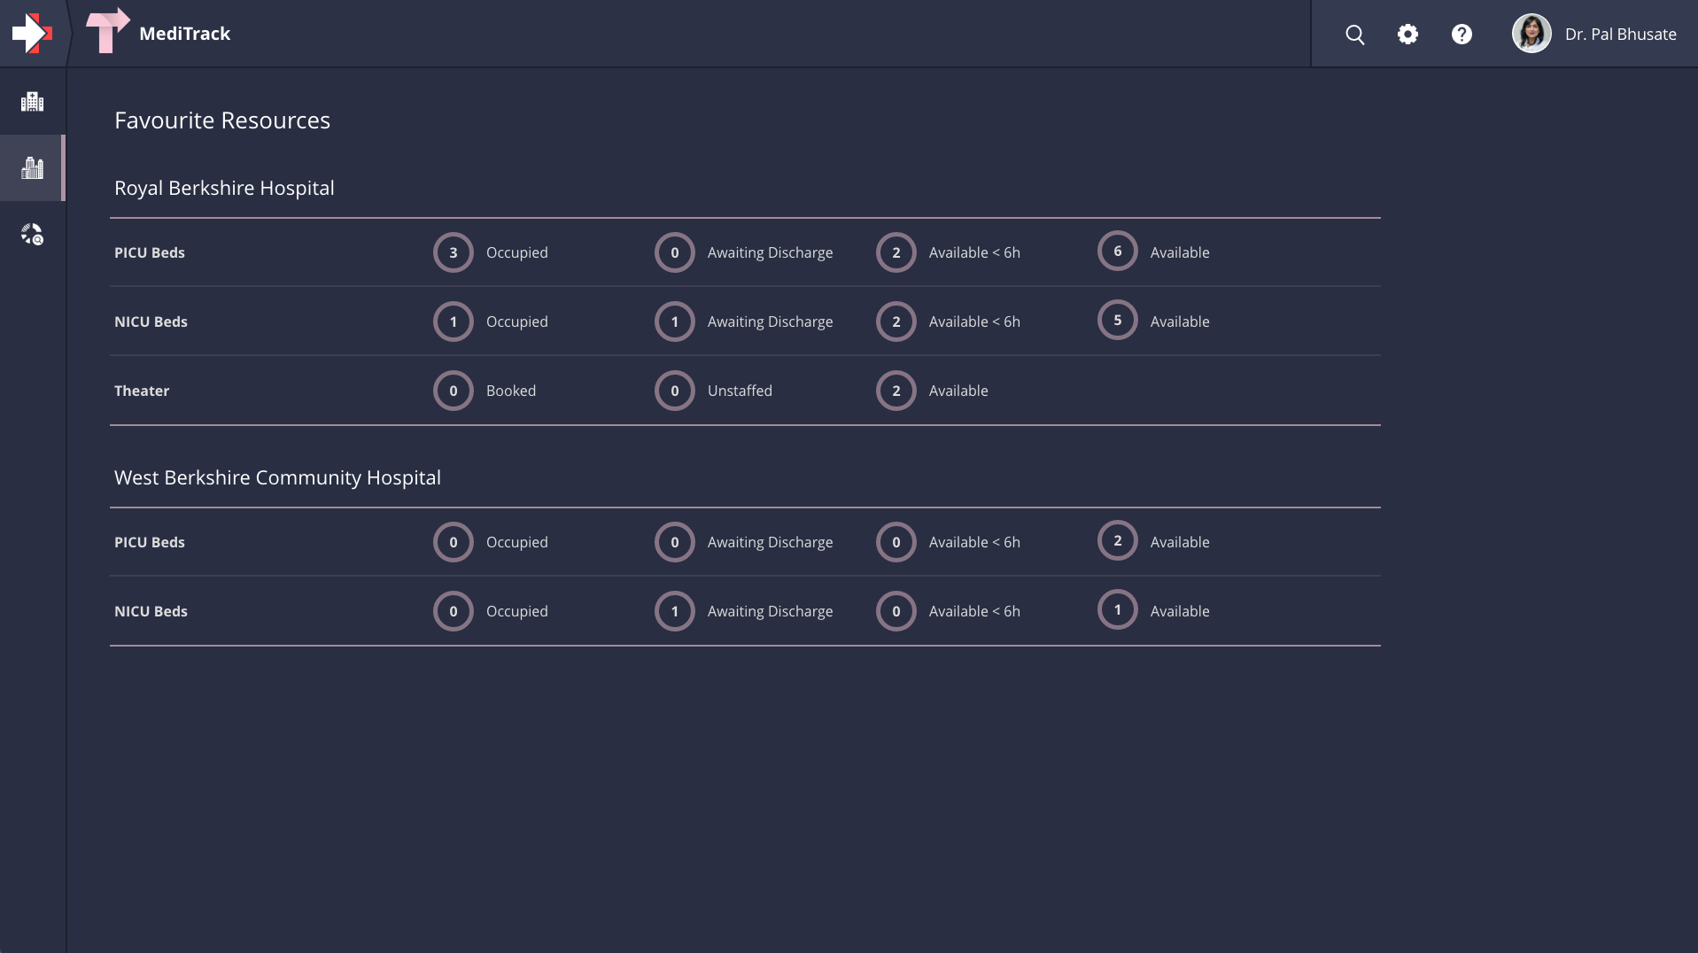Select the city buildings sidebar icon
This screenshot has width=1698, height=953.
click(x=32, y=168)
